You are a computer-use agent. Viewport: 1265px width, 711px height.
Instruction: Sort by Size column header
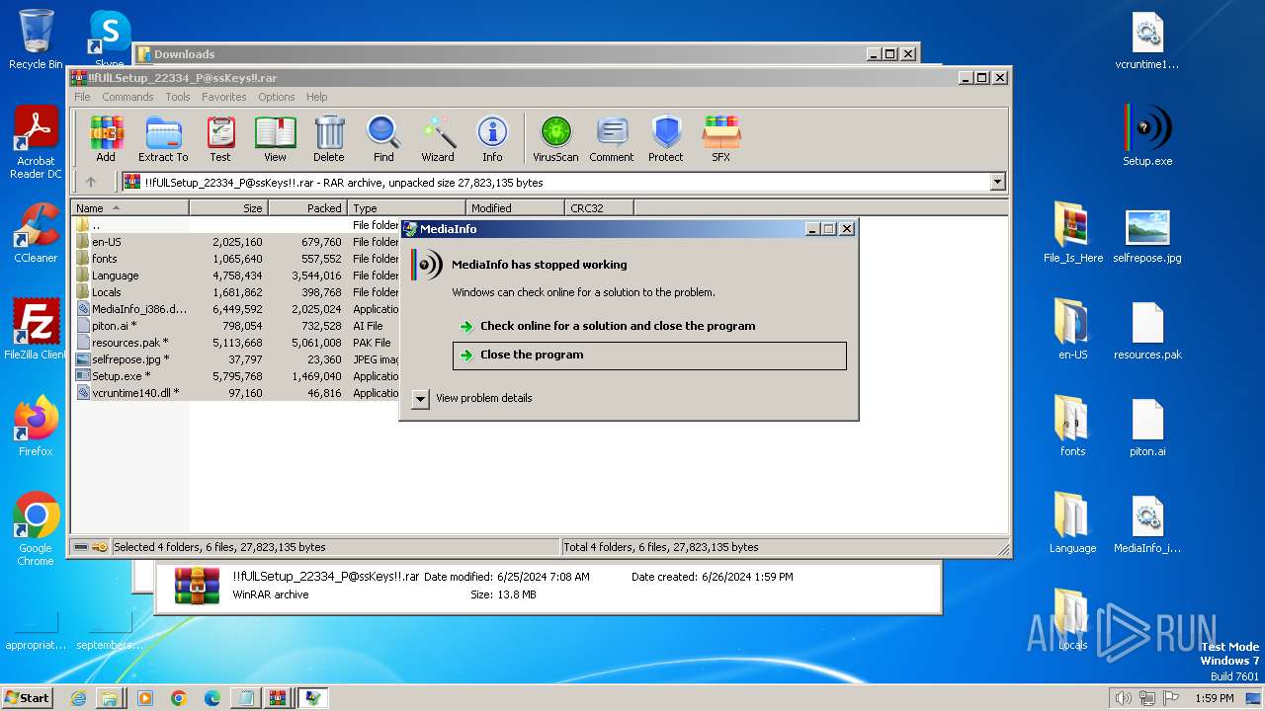coord(228,208)
